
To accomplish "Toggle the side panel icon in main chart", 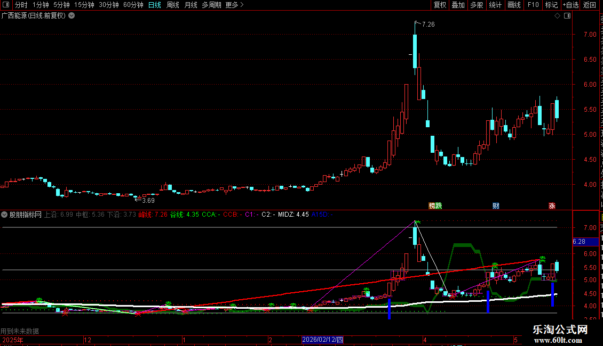I will point(567,16).
